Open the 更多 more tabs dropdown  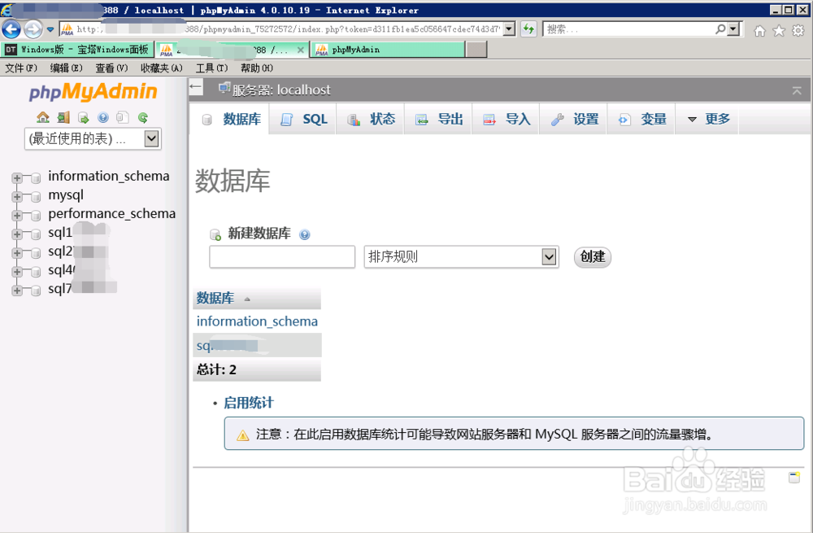coord(708,119)
